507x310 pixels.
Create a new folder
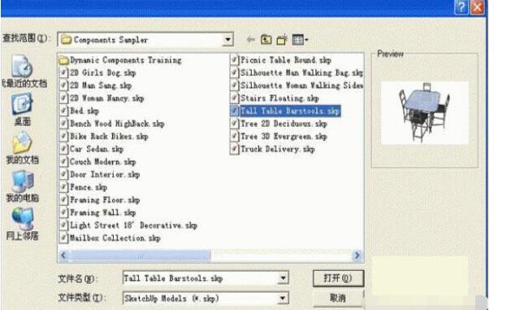[282, 40]
